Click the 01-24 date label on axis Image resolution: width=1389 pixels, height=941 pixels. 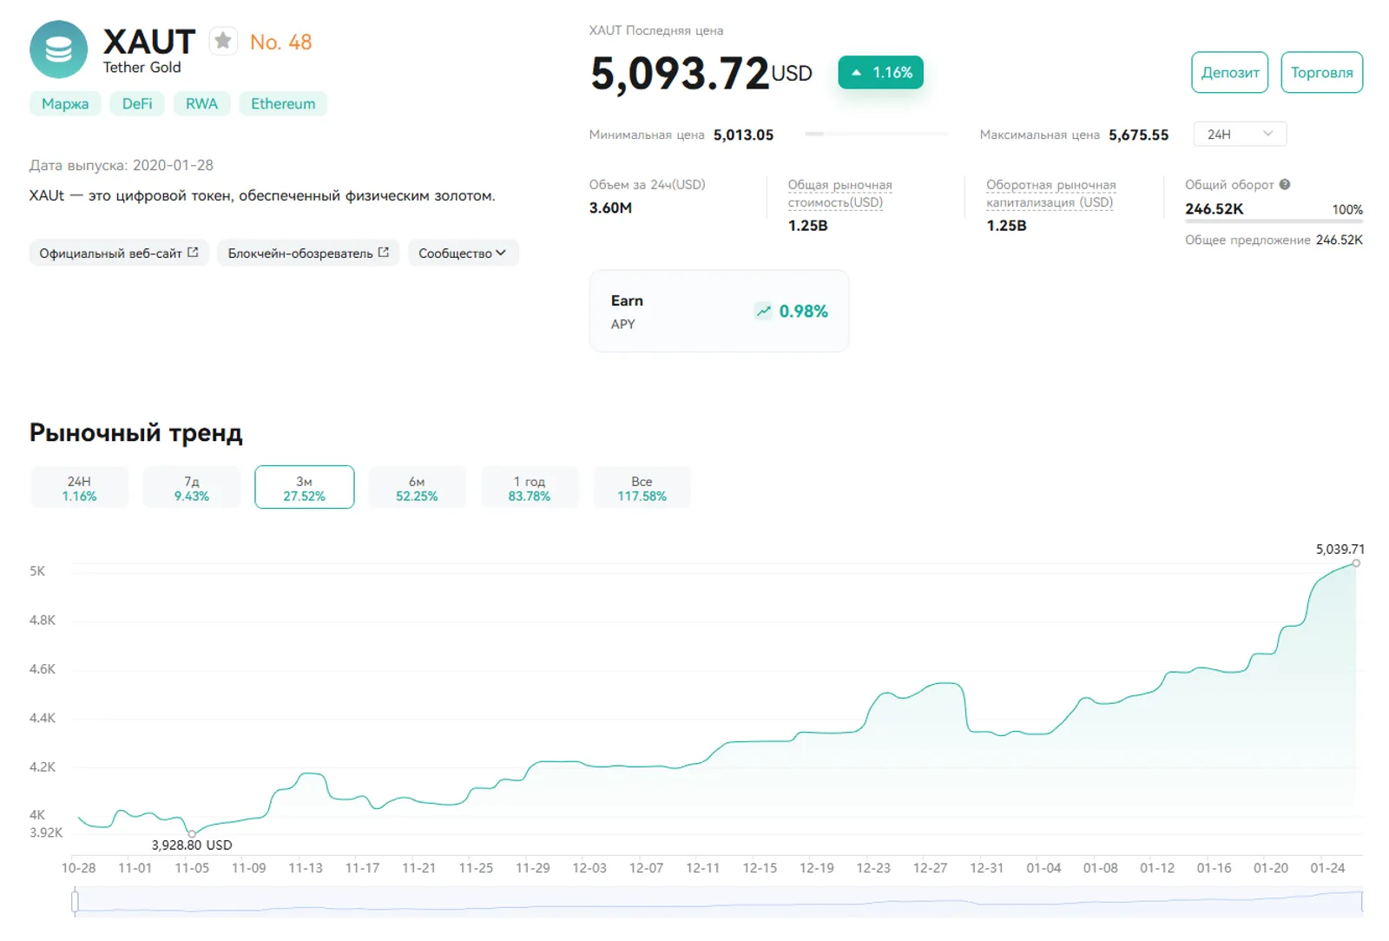point(1327,868)
